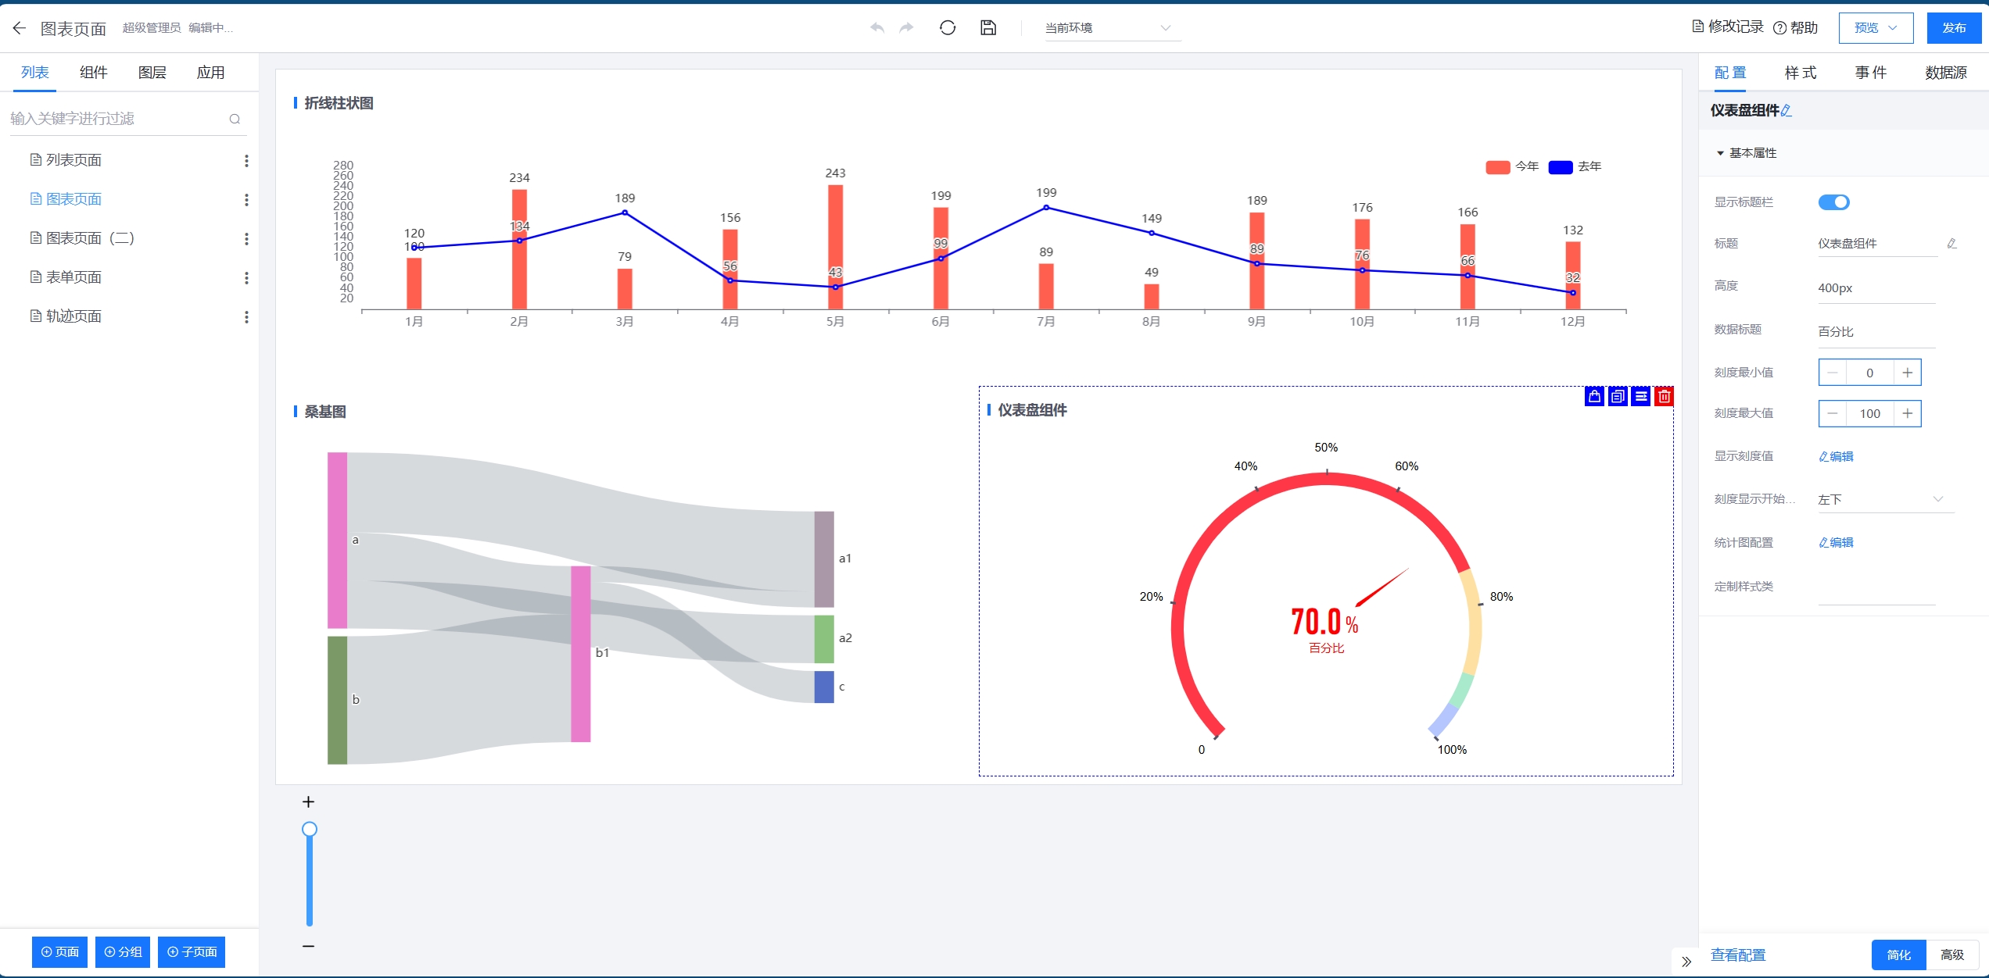The width and height of the screenshot is (1989, 978).
Task: Open more options for 表单页面
Action: [x=246, y=278]
